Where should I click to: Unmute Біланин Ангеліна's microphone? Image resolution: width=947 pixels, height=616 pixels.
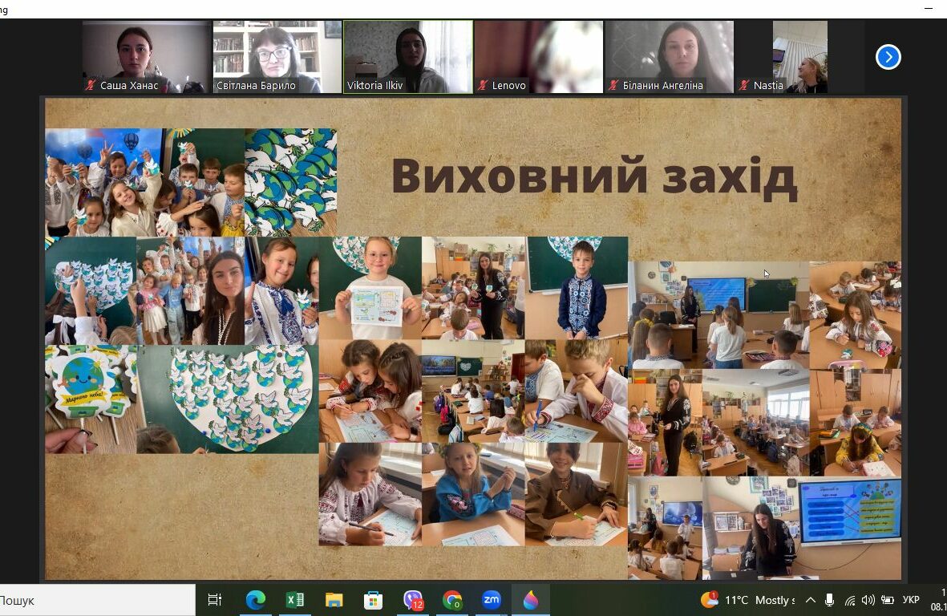(x=614, y=84)
